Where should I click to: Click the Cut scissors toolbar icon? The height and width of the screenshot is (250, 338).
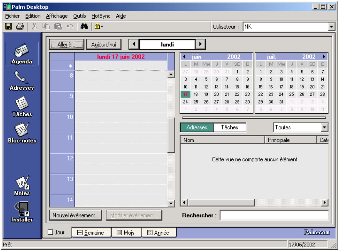[34, 27]
